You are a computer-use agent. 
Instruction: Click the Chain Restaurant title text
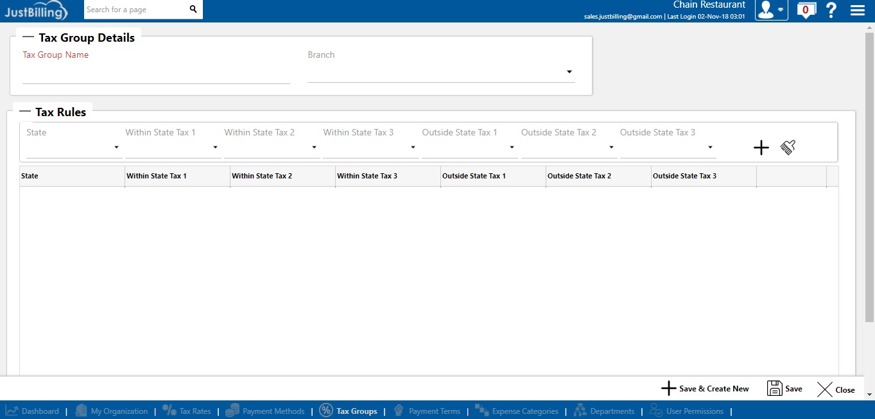[x=709, y=5]
